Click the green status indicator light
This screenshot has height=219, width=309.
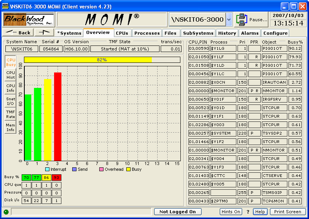click(6, 212)
